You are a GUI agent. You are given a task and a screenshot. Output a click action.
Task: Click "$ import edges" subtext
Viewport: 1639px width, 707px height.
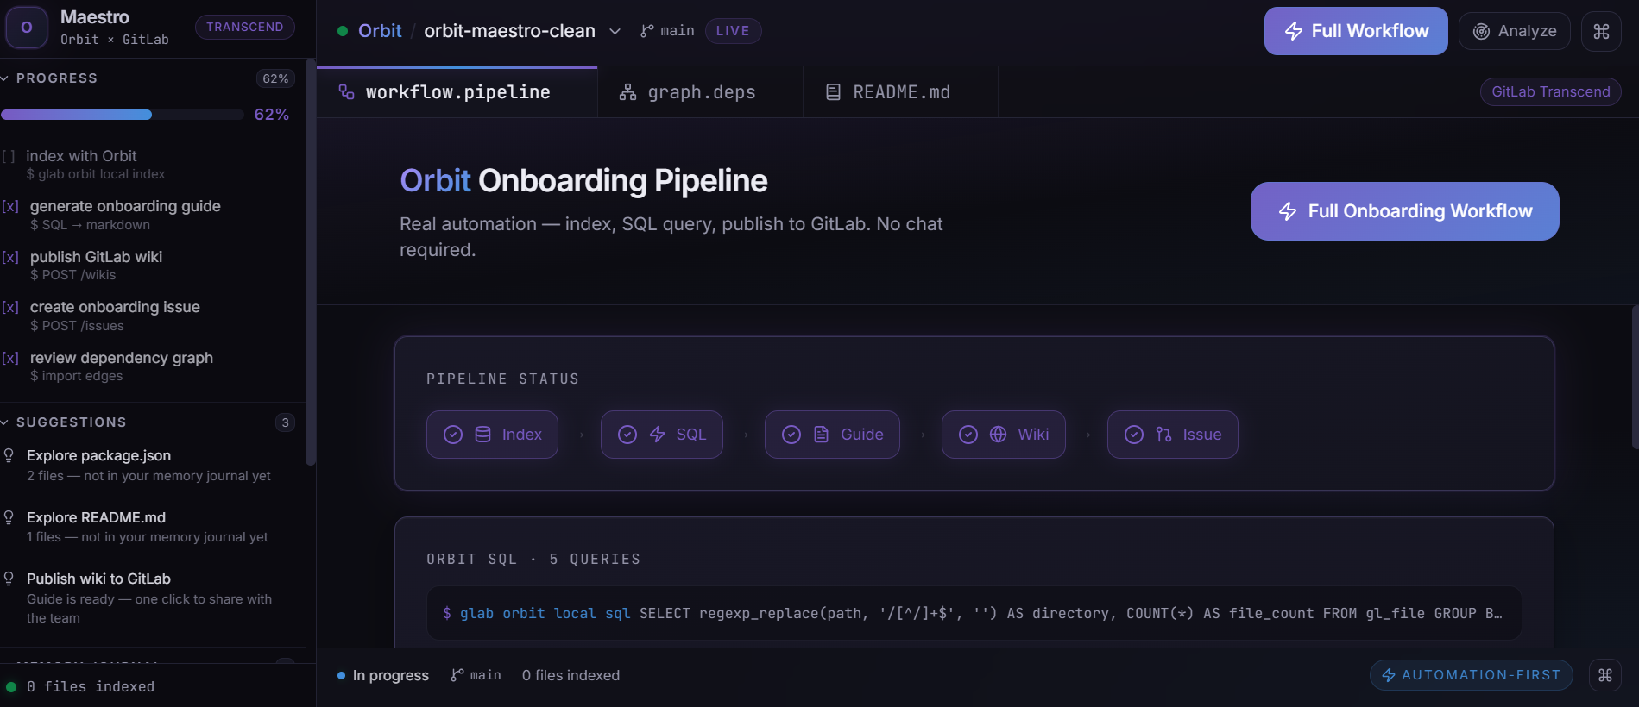[77, 376]
